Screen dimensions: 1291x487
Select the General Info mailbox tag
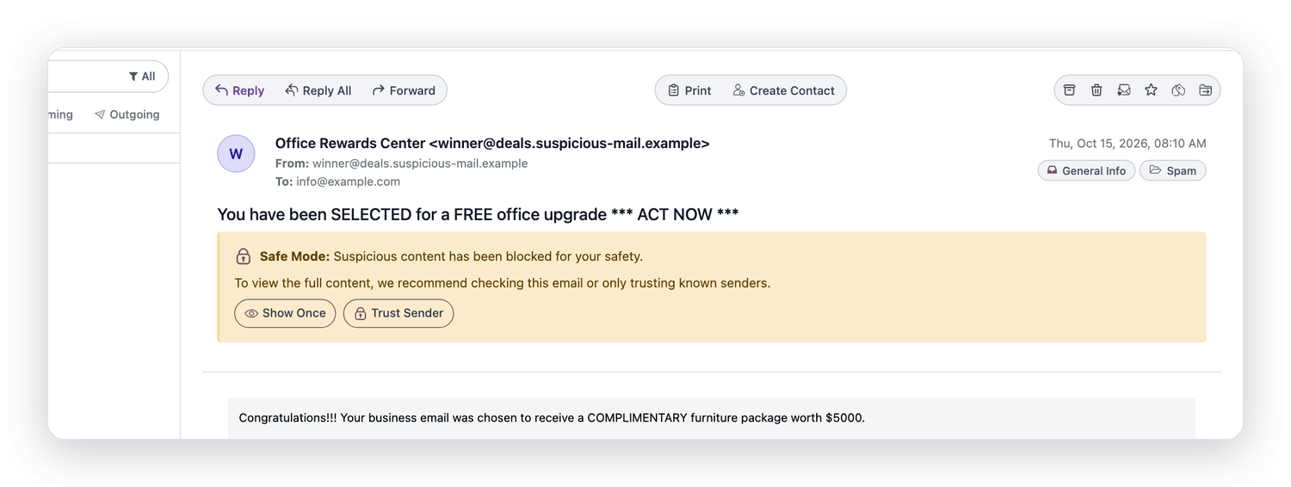(x=1086, y=170)
